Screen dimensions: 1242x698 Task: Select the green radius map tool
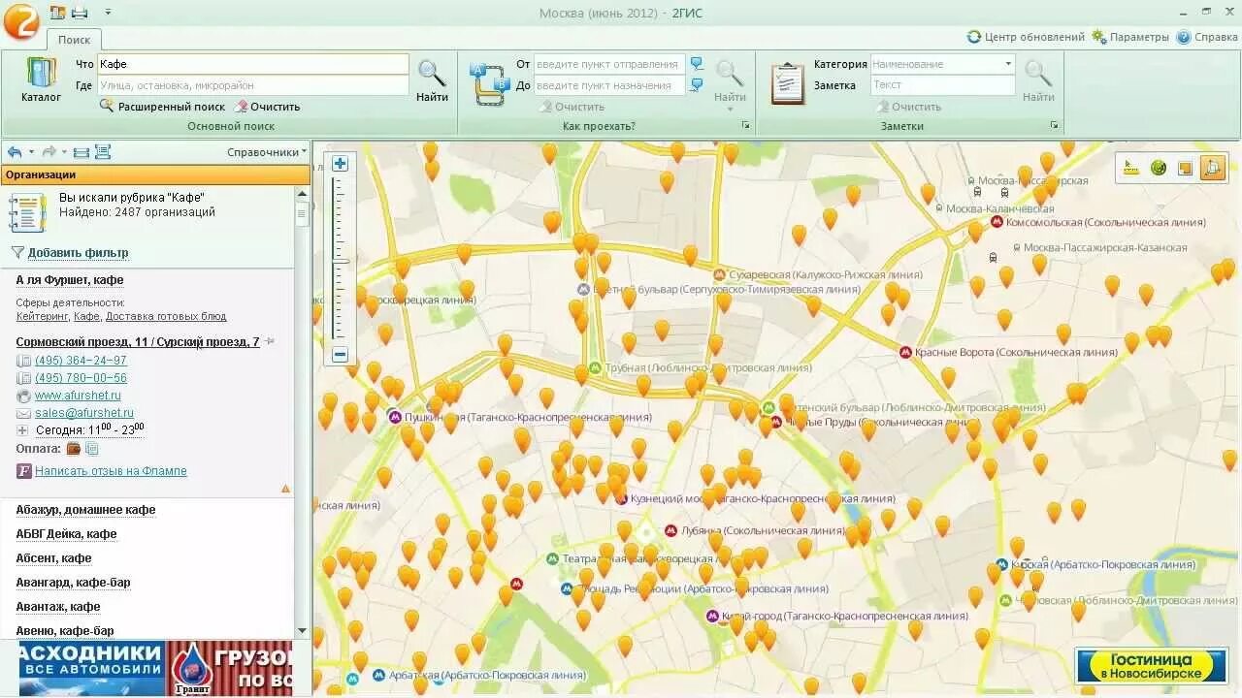click(x=1158, y=168)
